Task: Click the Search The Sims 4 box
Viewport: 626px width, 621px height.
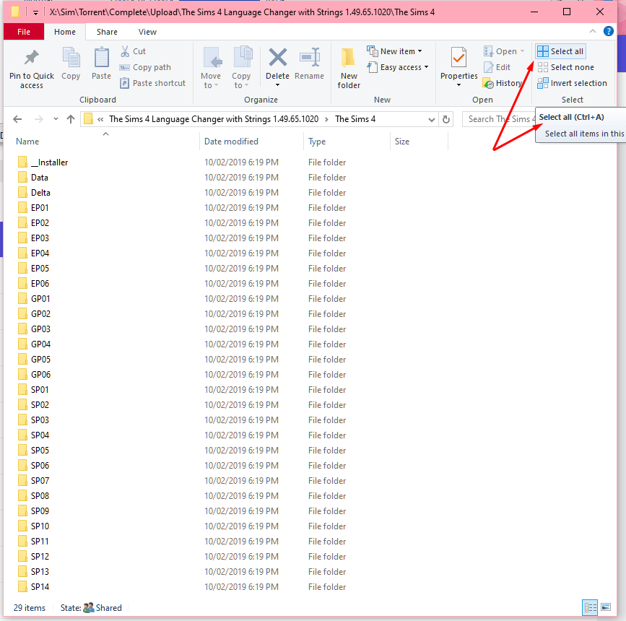Action: [x=499, y=119]
